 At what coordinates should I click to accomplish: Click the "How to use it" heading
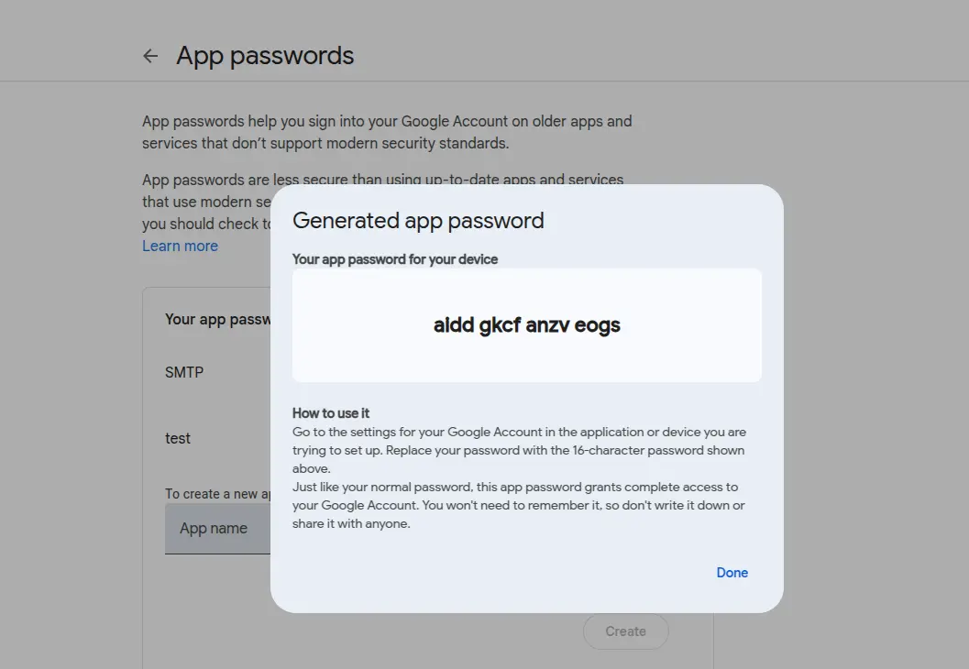click(331, 413)
